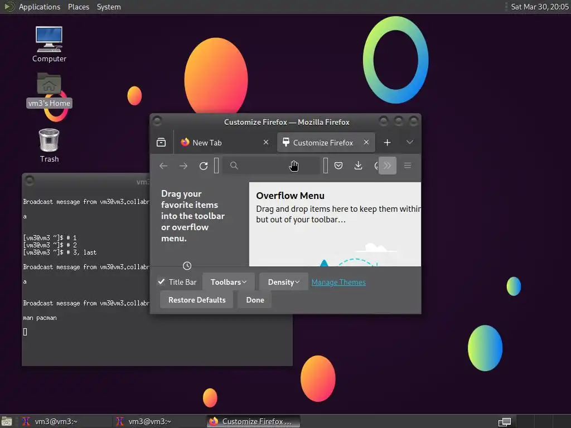Image resolution: width=571 pixels, height=428 pixels.
Task: Click the forward arrow in Firefox toolbar
Action: click(183, 166)
